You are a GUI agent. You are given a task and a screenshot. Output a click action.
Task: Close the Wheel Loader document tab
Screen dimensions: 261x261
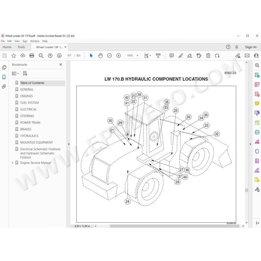pyautogui.click(x=65, y=47)
